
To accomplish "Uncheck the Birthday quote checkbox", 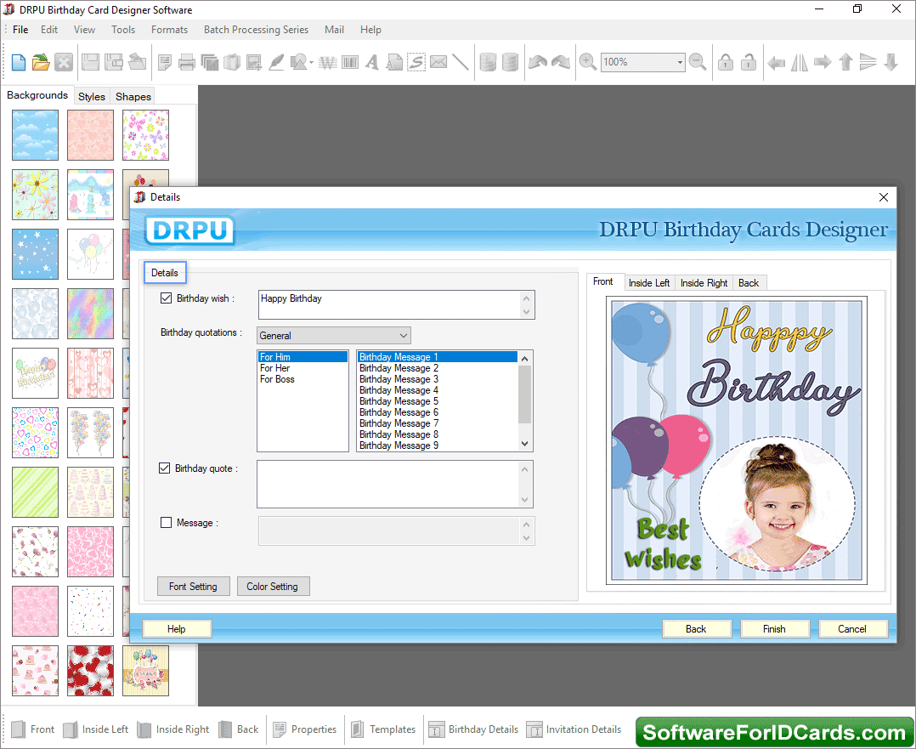I will [165, 468].
